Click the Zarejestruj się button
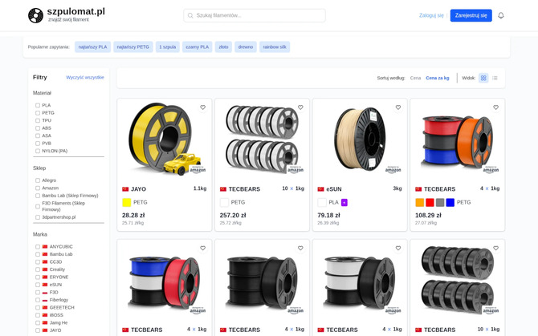 (x=471, y=15)
